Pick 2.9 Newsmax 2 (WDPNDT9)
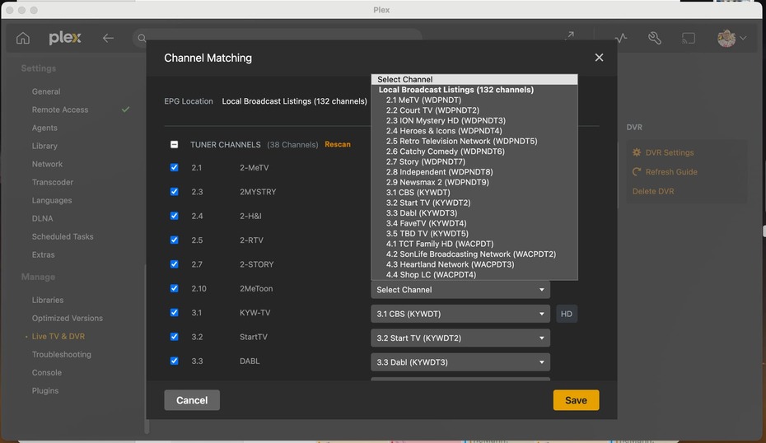Screen dimensions: 766x443 pos(474,182)
